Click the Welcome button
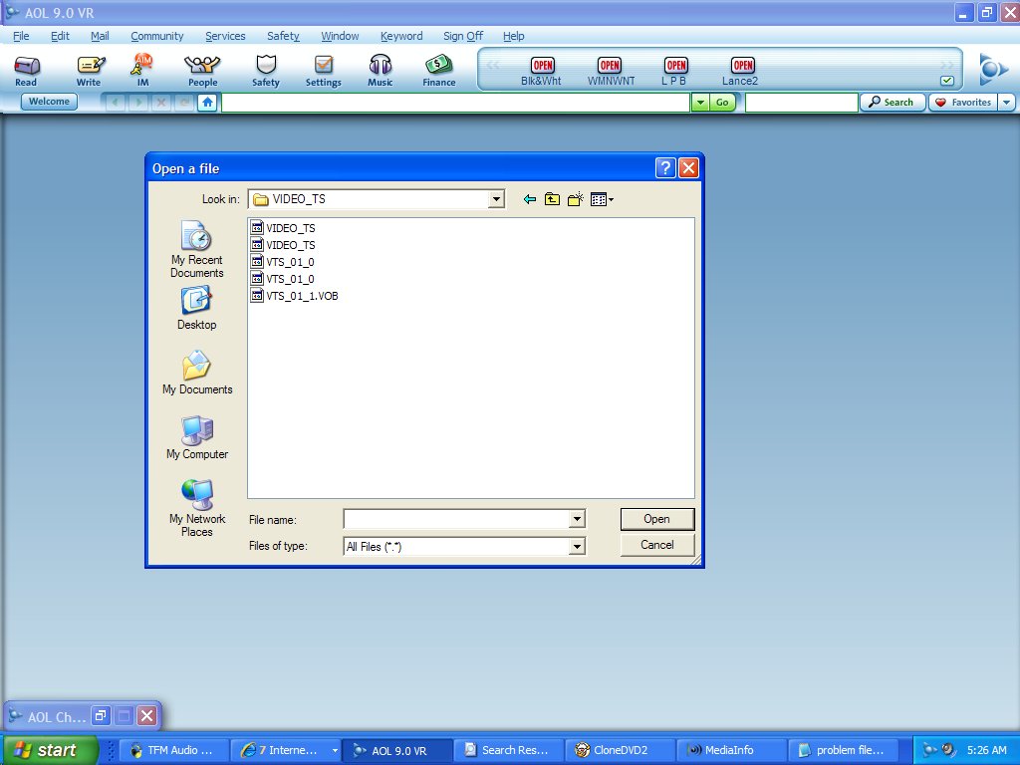Viewport: 1020px width, 765px height. tap(49, 102)
